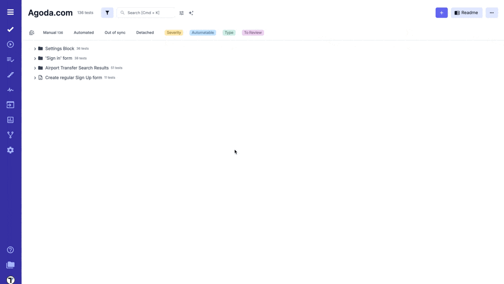Open the hamburger menu in the sidebar
Viewport: 504px width, 284px height.
[x=10, y=12]
